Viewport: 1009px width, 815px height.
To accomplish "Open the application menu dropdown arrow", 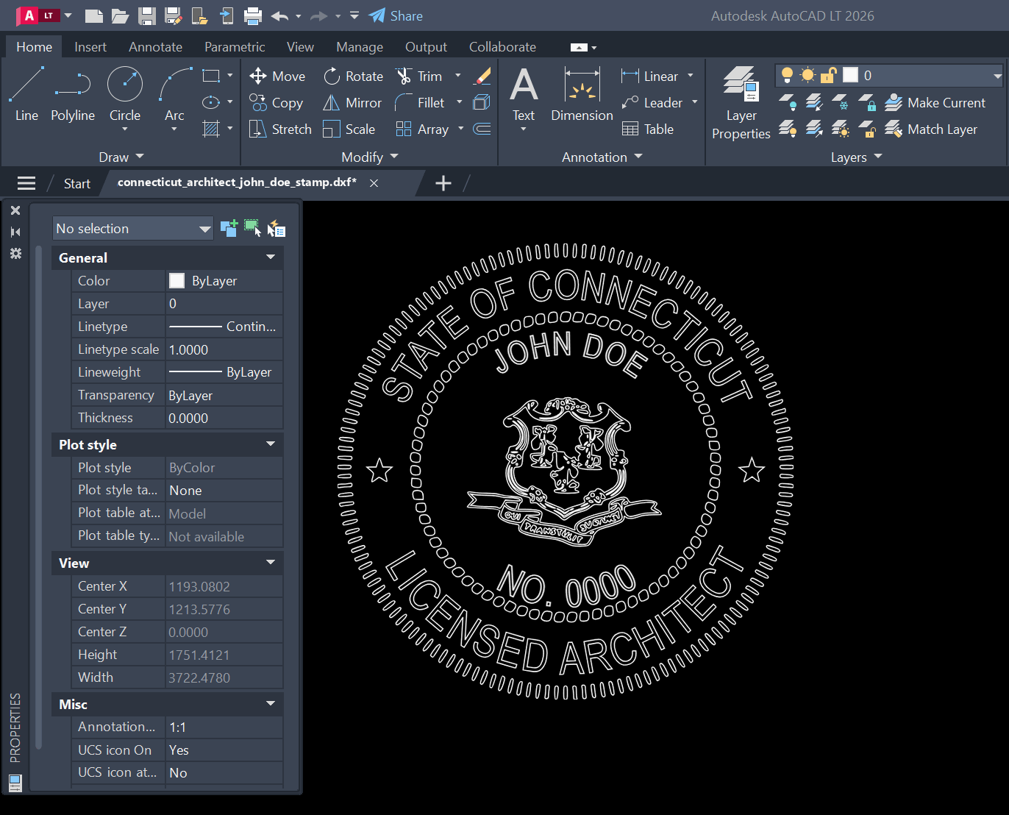I will [x=68, y=15].
